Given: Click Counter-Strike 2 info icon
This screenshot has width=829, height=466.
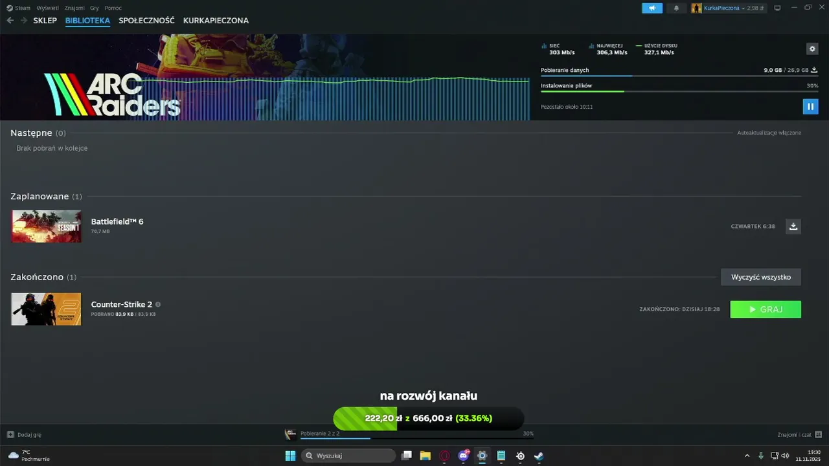Looking at the screenshot, I should 158,304.
